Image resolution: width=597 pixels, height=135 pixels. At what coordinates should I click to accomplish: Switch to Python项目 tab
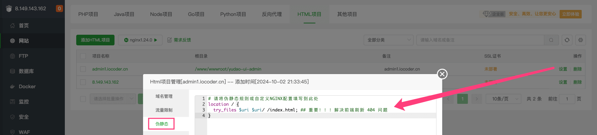click(233, 14)
